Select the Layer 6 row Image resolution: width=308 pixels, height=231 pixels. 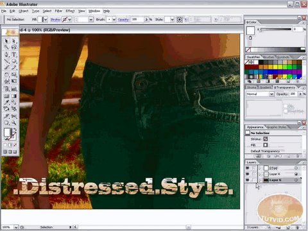coord(273,180)
